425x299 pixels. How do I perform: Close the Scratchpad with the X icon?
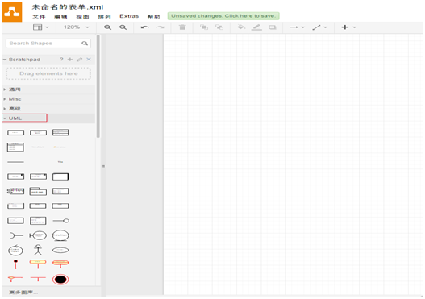click(x=89, y=60)
